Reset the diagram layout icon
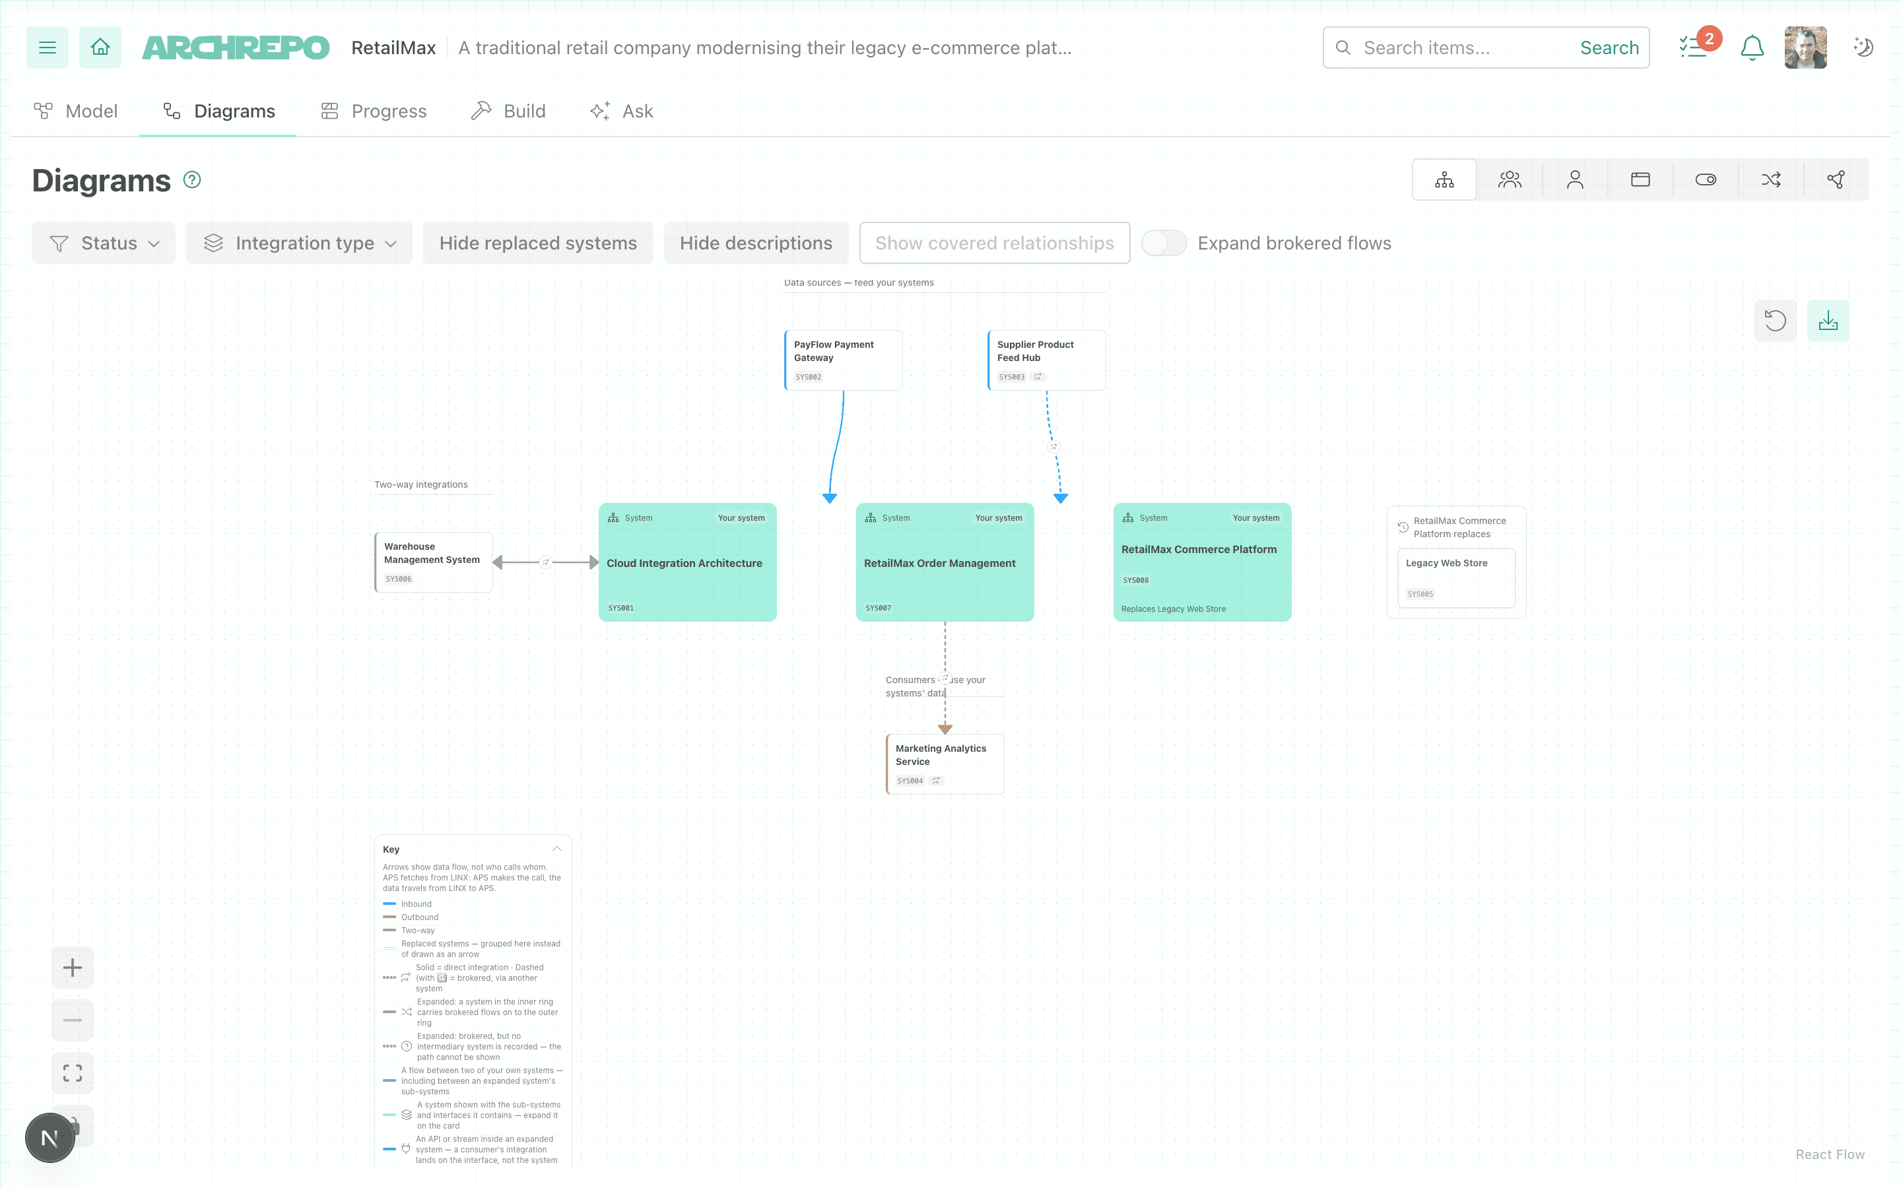This screenshot has width=1901, height=1188. click(1776, 321)
